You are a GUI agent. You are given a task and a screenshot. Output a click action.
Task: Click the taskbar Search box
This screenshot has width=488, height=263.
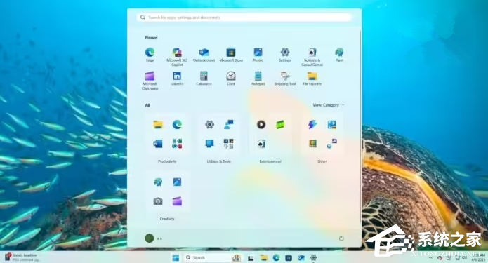pyautogui.click(x=213, y=257)
